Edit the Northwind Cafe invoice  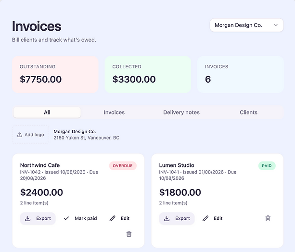119,218
